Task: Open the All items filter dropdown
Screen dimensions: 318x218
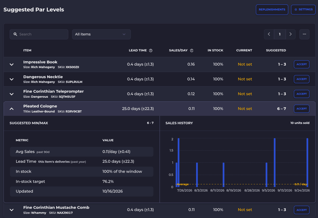Action: pyautogui.click(x=101, y=34)
